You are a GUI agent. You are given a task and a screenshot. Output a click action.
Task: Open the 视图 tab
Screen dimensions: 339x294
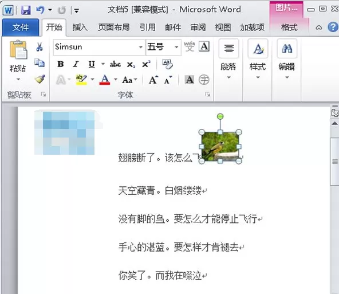[223, 28]
